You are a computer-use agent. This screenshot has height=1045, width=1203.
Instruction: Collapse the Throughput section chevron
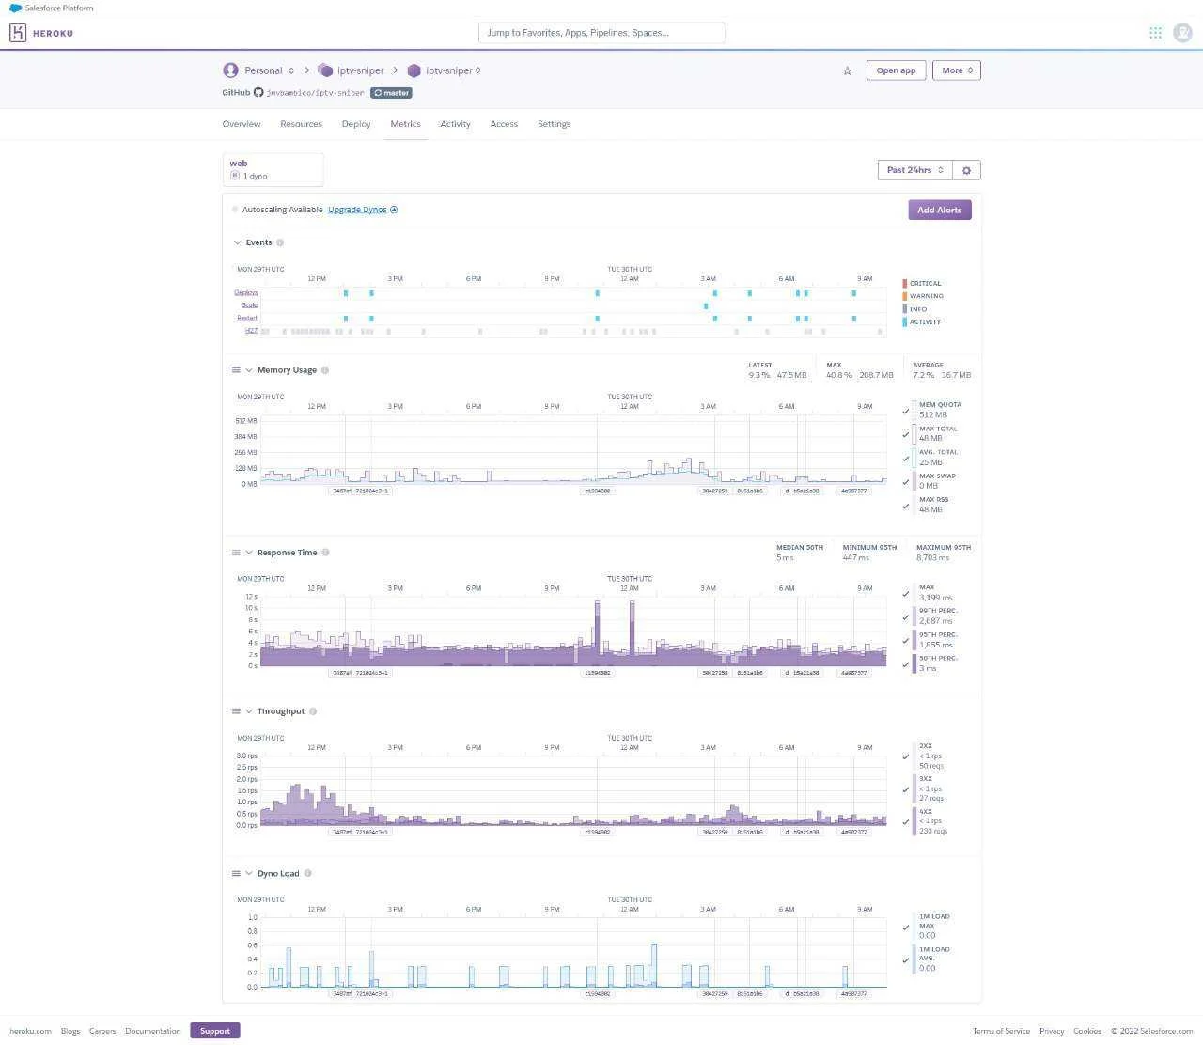click(x=249, y=711)
